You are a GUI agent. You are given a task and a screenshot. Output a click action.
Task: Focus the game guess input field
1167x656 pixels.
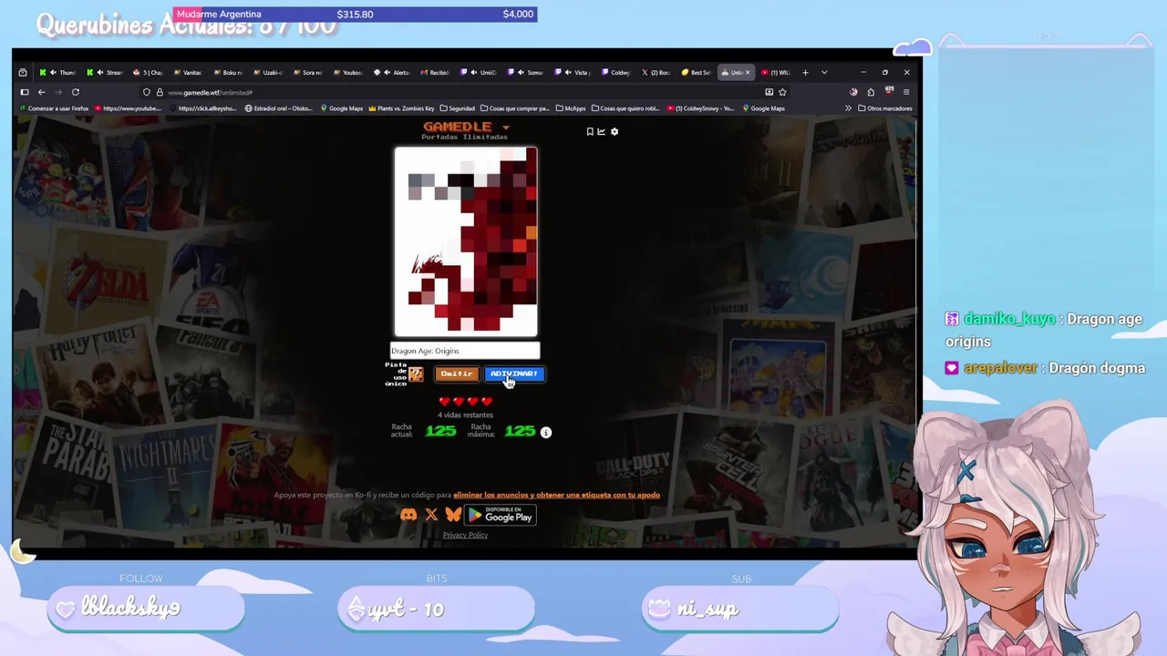pos(465,351)
